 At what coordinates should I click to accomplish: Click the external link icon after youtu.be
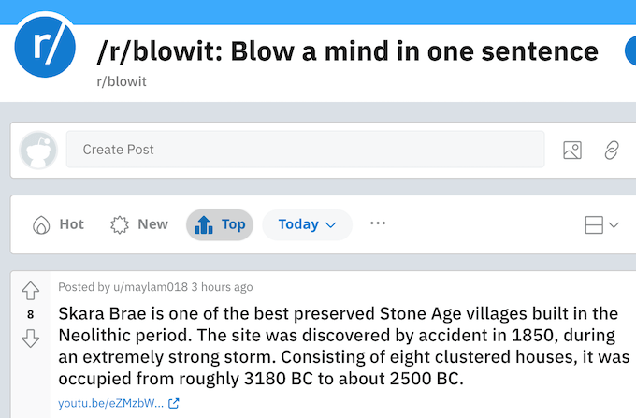(173, 404)
